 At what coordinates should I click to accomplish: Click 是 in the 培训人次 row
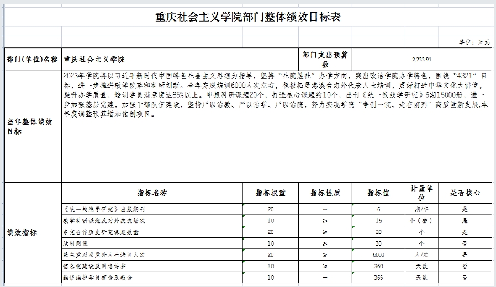tap(465, 255)
